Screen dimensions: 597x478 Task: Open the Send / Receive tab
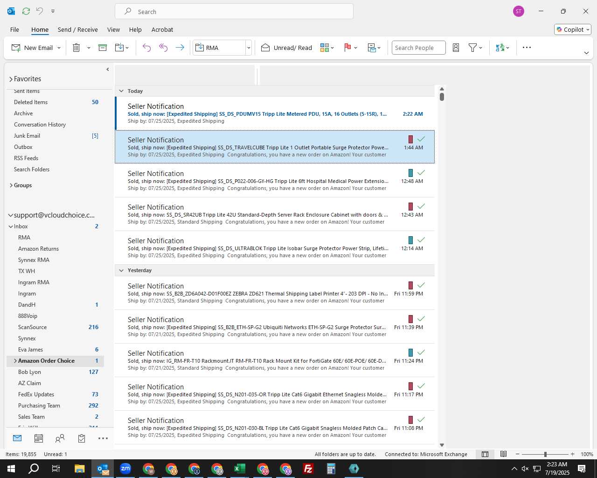pos(78,29)
